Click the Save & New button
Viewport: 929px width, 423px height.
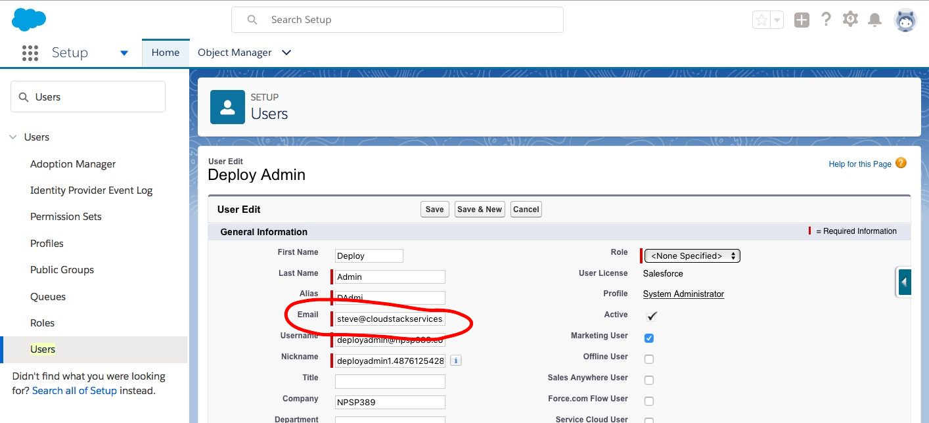[480, 210]
